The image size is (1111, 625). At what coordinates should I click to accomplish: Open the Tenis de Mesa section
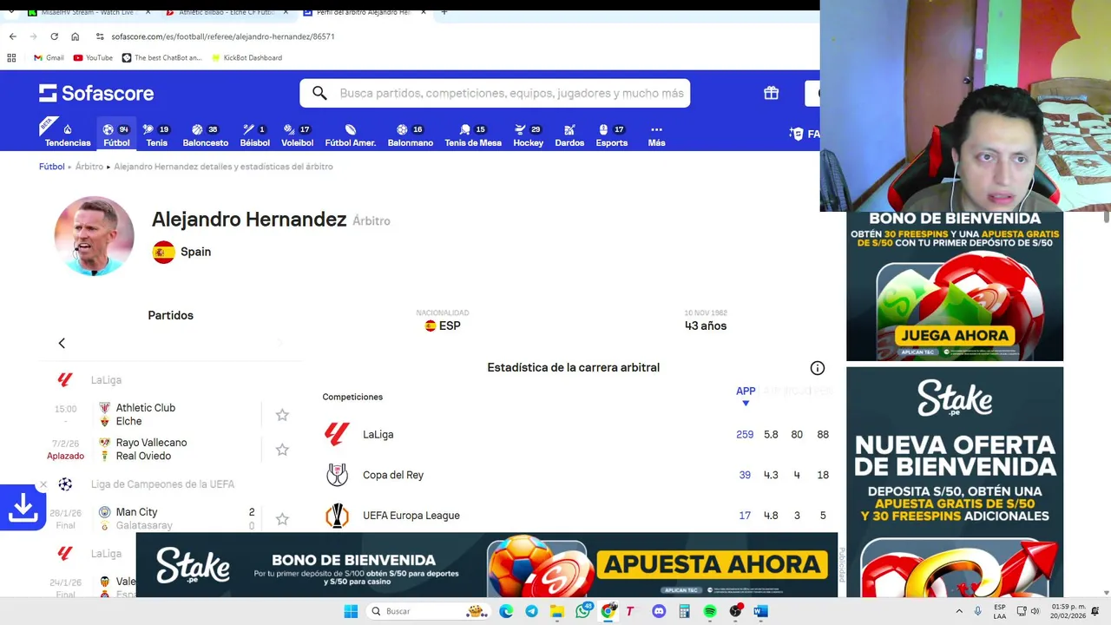(x=473, y=135)
